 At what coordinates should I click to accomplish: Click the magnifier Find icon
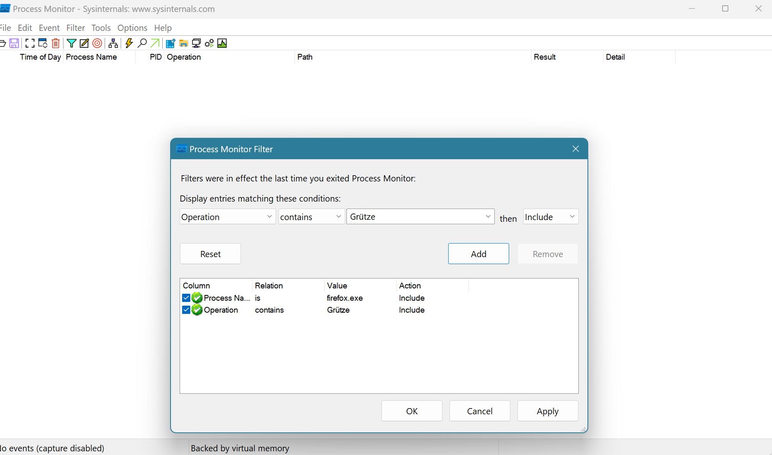coord(142,43)
